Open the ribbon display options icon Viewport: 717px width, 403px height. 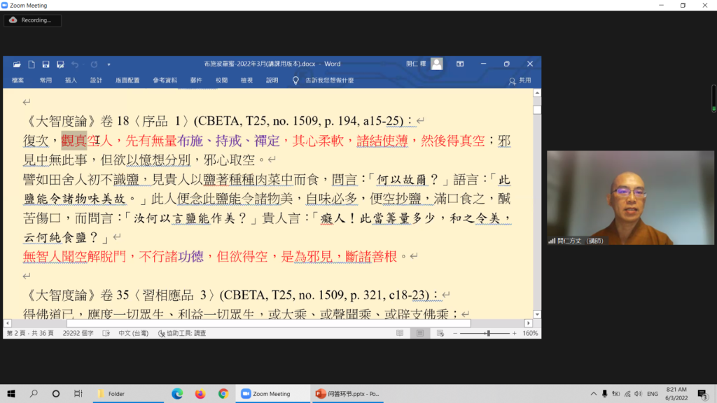click(x=460, y=64)
